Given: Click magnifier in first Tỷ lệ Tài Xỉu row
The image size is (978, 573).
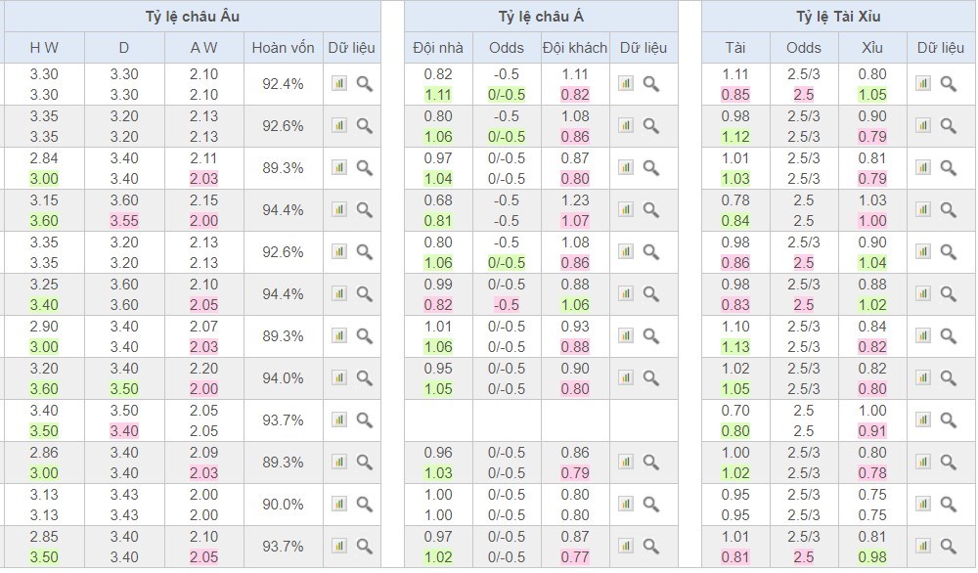Looking at the screenshot, I should tap(948, 84).
